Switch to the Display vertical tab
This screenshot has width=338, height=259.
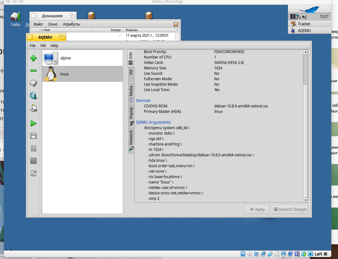[x=131, y=116]
